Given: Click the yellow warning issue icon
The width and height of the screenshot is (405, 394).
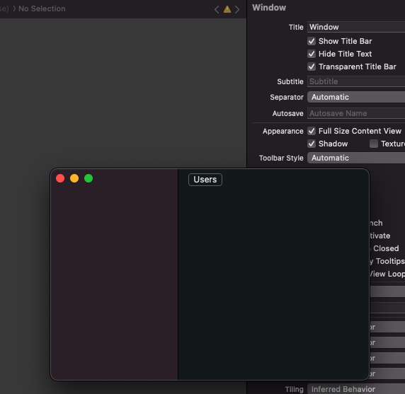Looking at the screenshot, I should tap(227, 9).
